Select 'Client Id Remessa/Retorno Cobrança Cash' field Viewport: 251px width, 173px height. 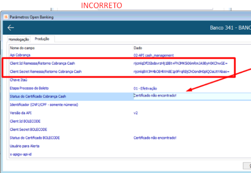[x=42, y=64]
